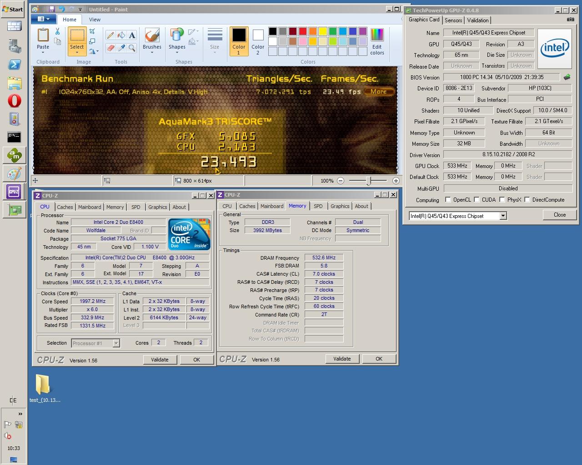Image resolution: width=582 pixels, height=465 pixels.
Task: Click the GPU-Z screenshot camera icon
Action: (570, 20)
